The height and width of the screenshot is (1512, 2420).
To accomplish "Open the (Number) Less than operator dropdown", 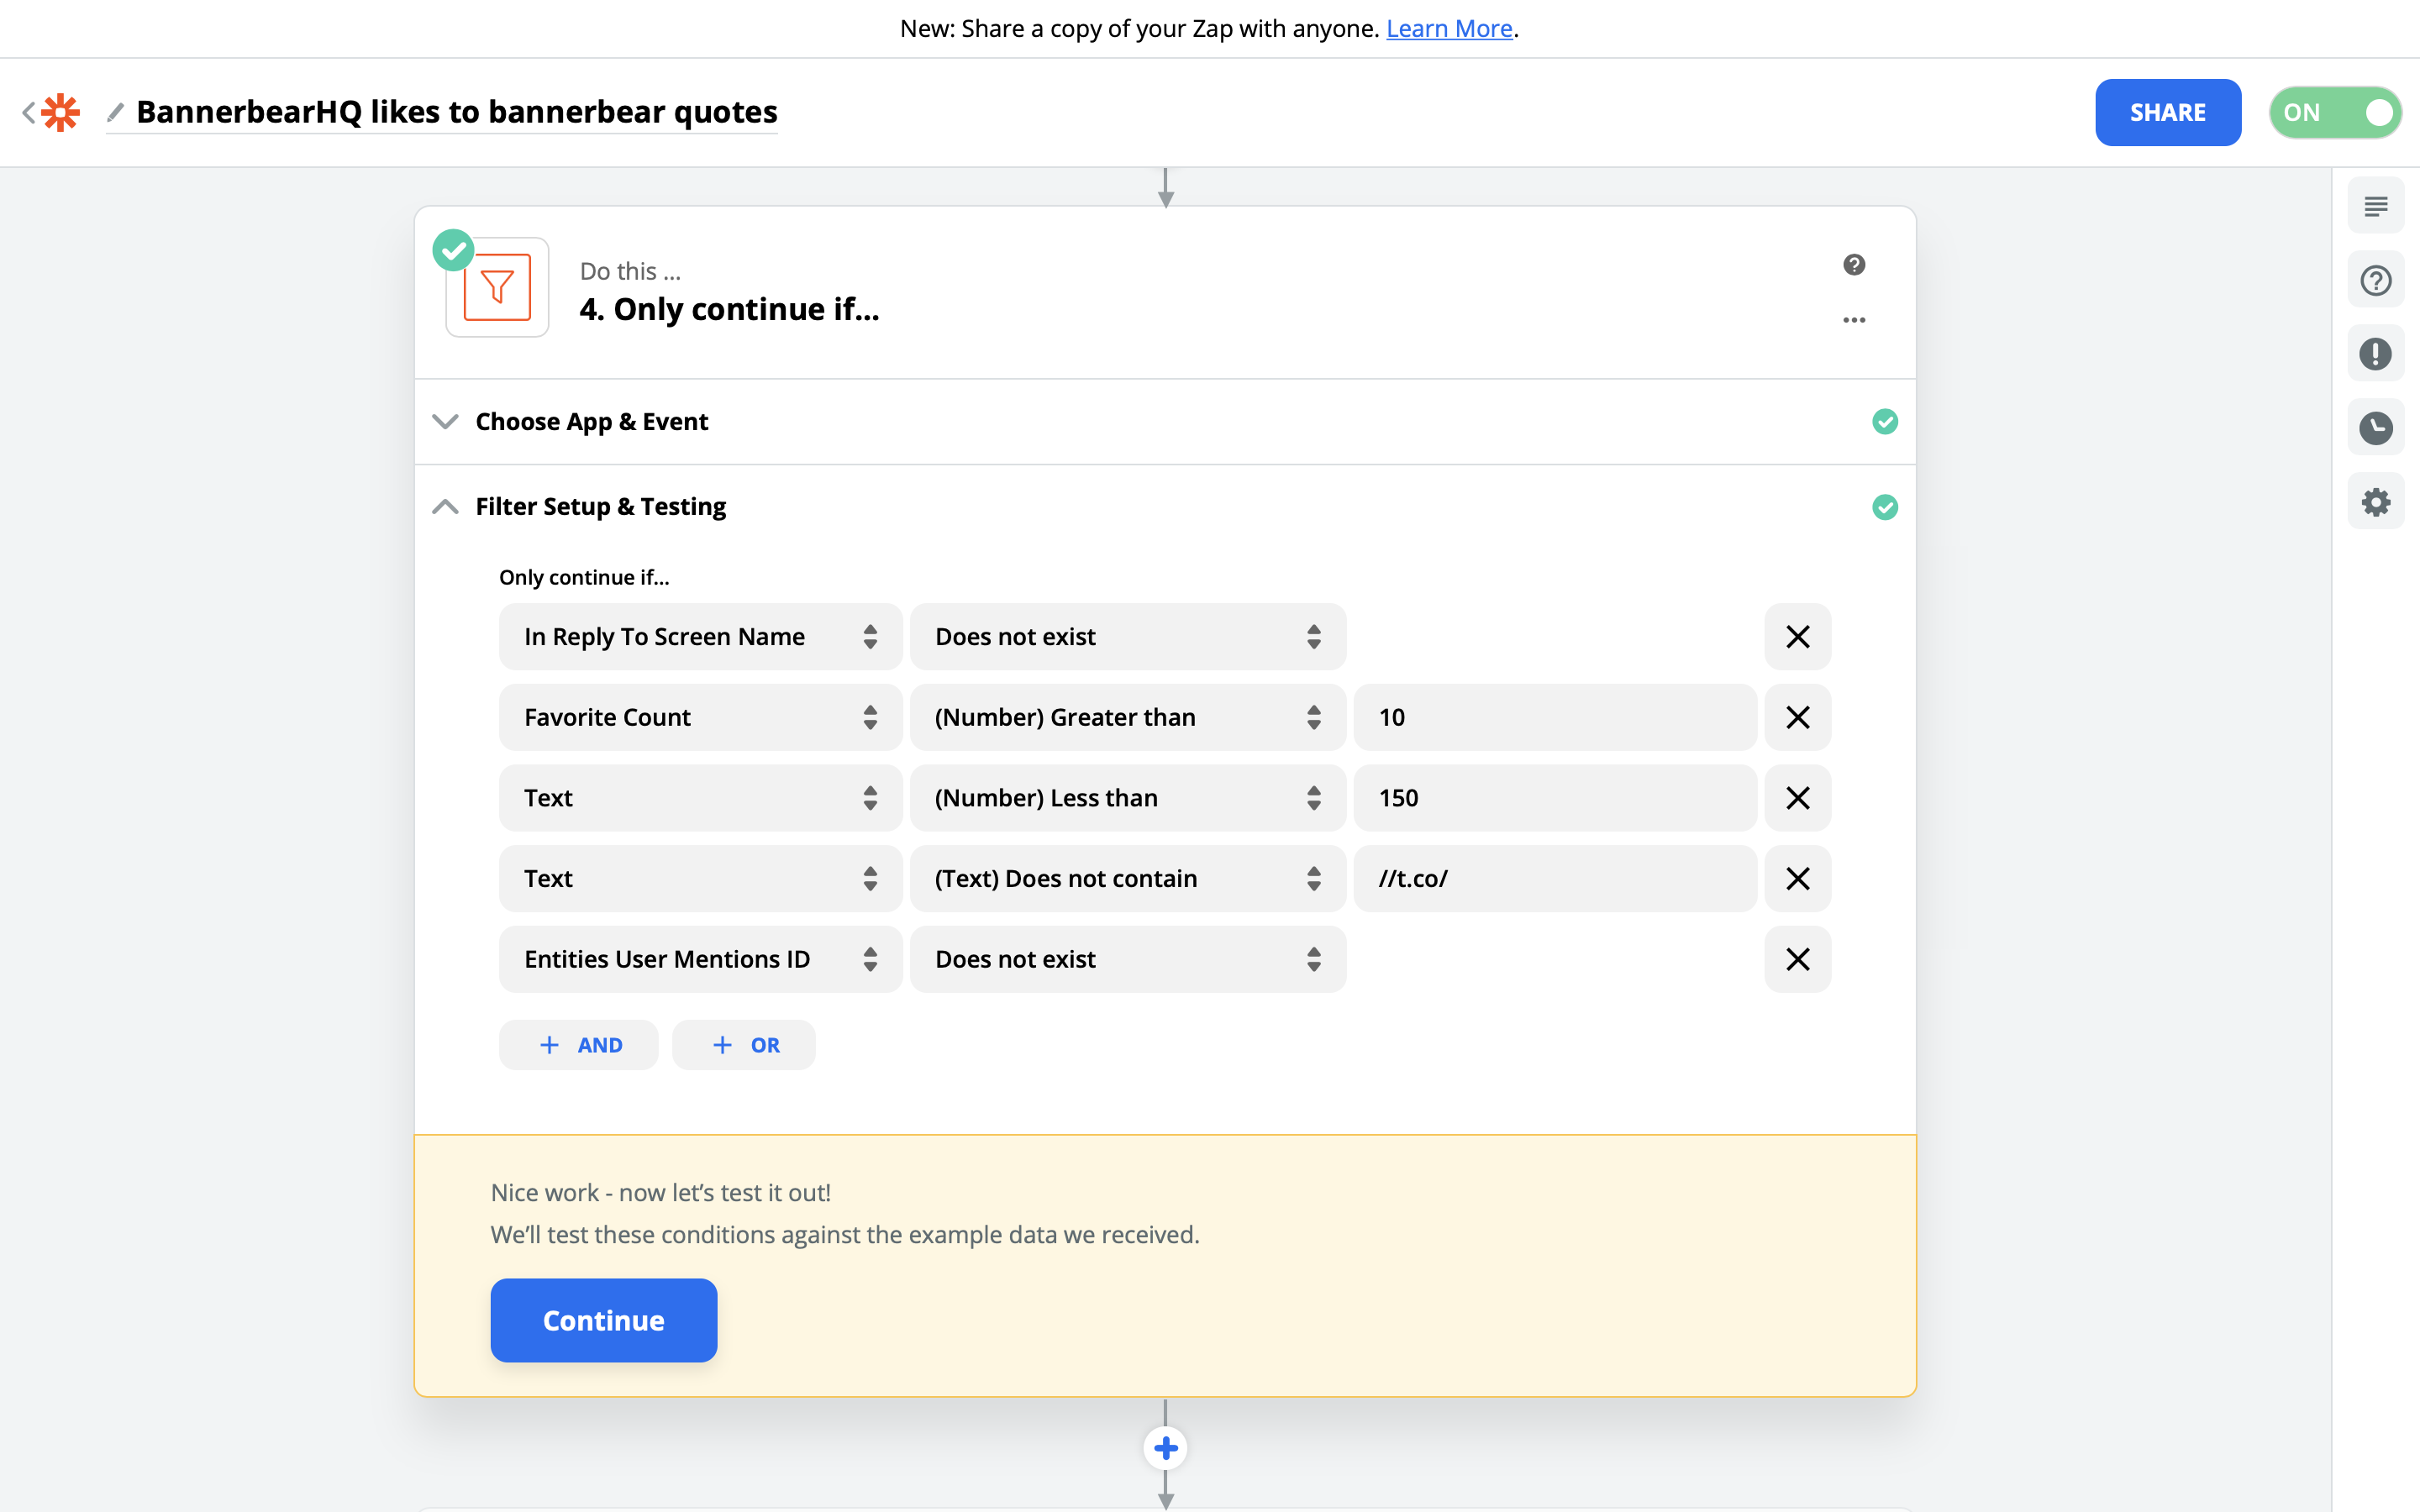I will click(1128, 798).
